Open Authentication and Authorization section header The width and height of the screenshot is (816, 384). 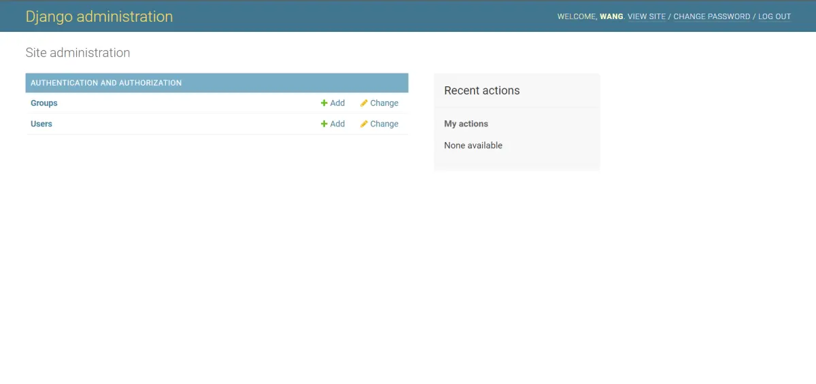pos(106,83)
